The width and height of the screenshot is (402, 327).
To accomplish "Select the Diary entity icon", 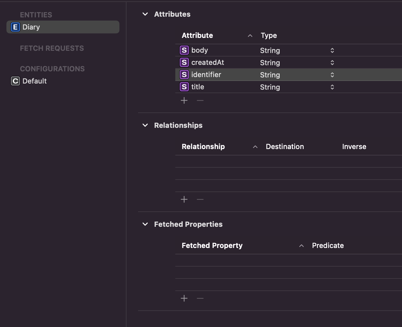I will [15, 27].
